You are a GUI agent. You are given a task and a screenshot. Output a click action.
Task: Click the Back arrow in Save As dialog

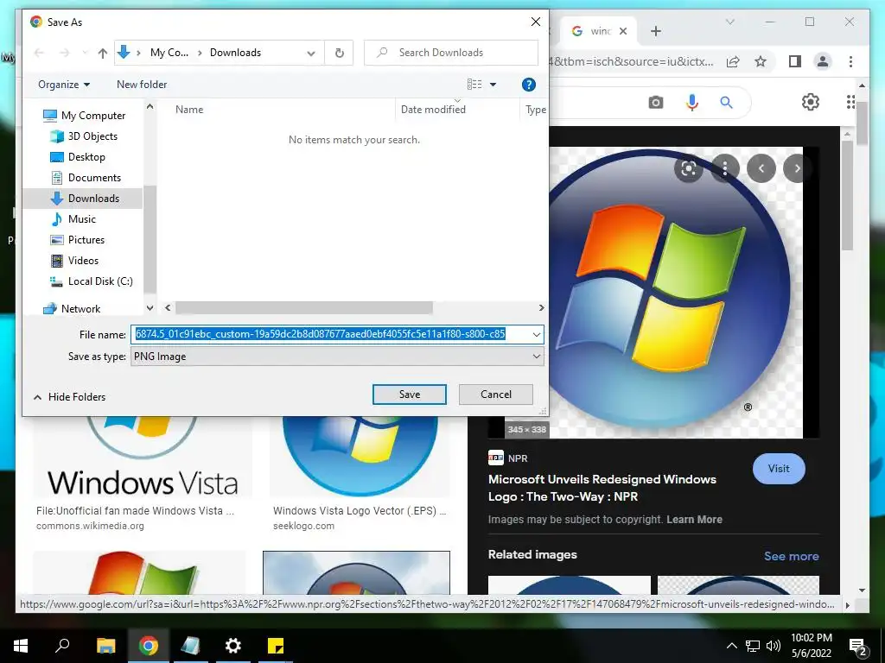(x=39, y=53)
